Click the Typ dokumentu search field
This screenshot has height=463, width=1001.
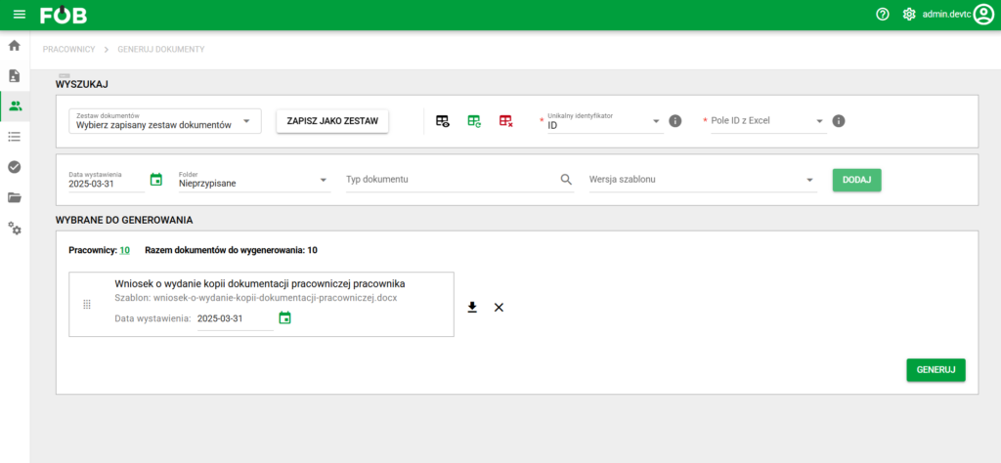pyautogui.click(x=450, y=180)
